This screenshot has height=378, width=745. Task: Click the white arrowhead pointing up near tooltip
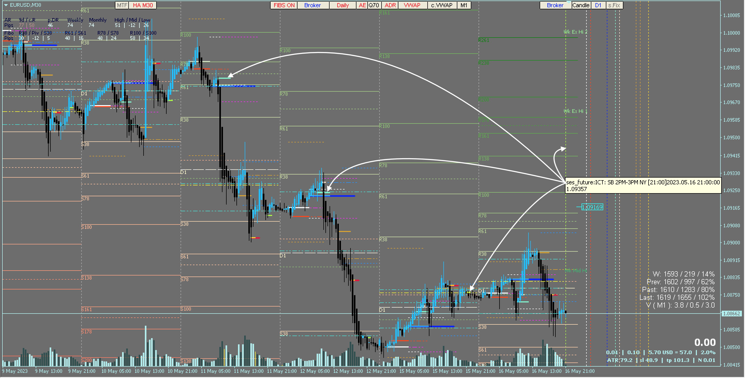pyautogui.click(x=563, y=149)
